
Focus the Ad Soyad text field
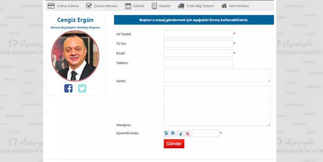[x=198, y=34]
